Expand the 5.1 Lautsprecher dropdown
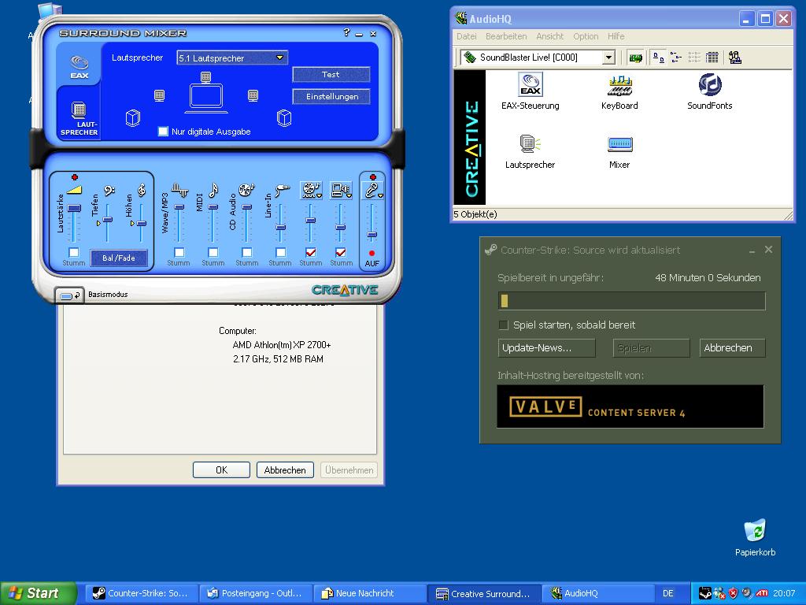 (279, 58)
